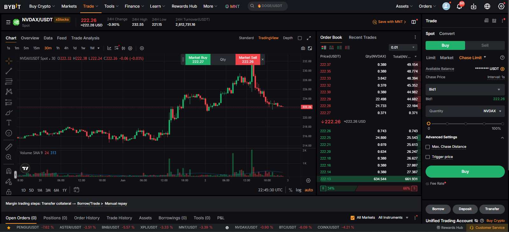Show order book bids-only view
This screenshot has width=509, height=232.
coord(339,48)
